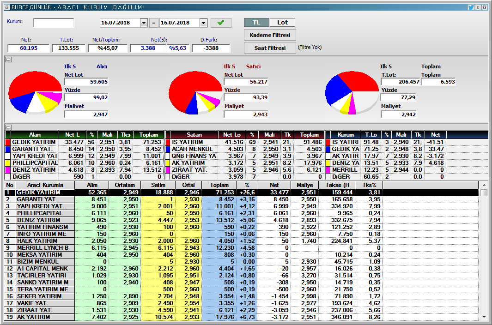Click the magenta swatch beside MERRILL in Kurum table
492x325 pixels.
328,170
